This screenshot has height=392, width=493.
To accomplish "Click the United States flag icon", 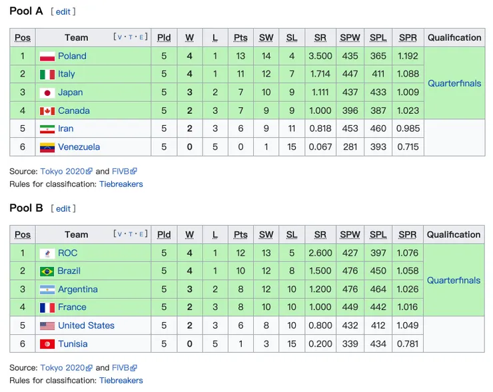I will 47,325.
